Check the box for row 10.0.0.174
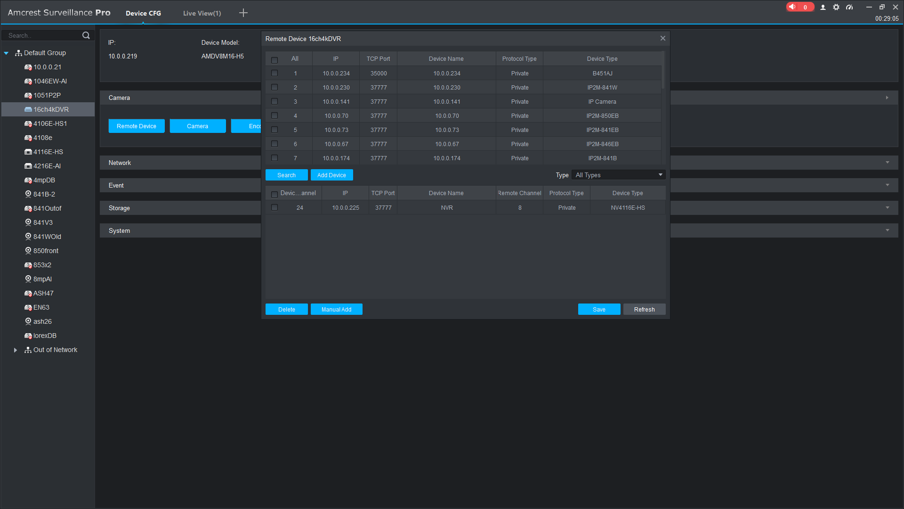The width and height of the screenshot is (904, 509). tap(274, 158)
